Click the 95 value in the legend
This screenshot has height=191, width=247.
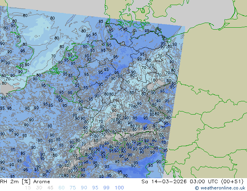(x=95, y=188)
